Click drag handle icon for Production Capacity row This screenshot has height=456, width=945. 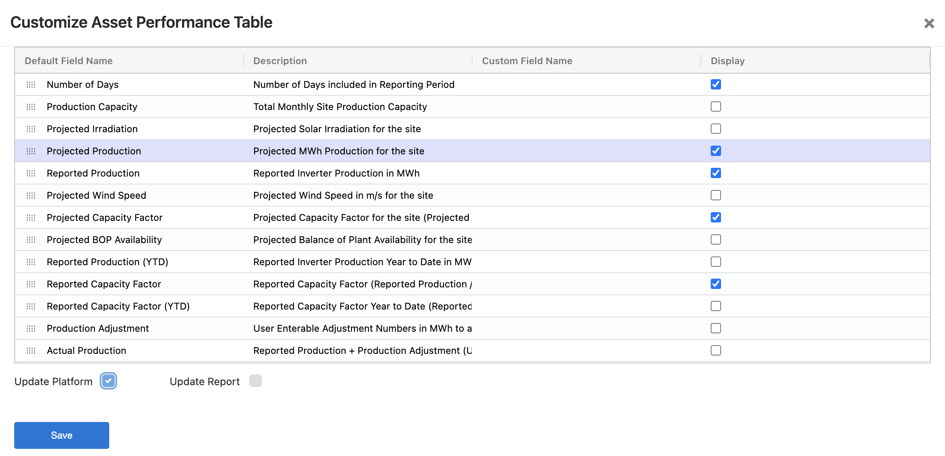point(31,107)
